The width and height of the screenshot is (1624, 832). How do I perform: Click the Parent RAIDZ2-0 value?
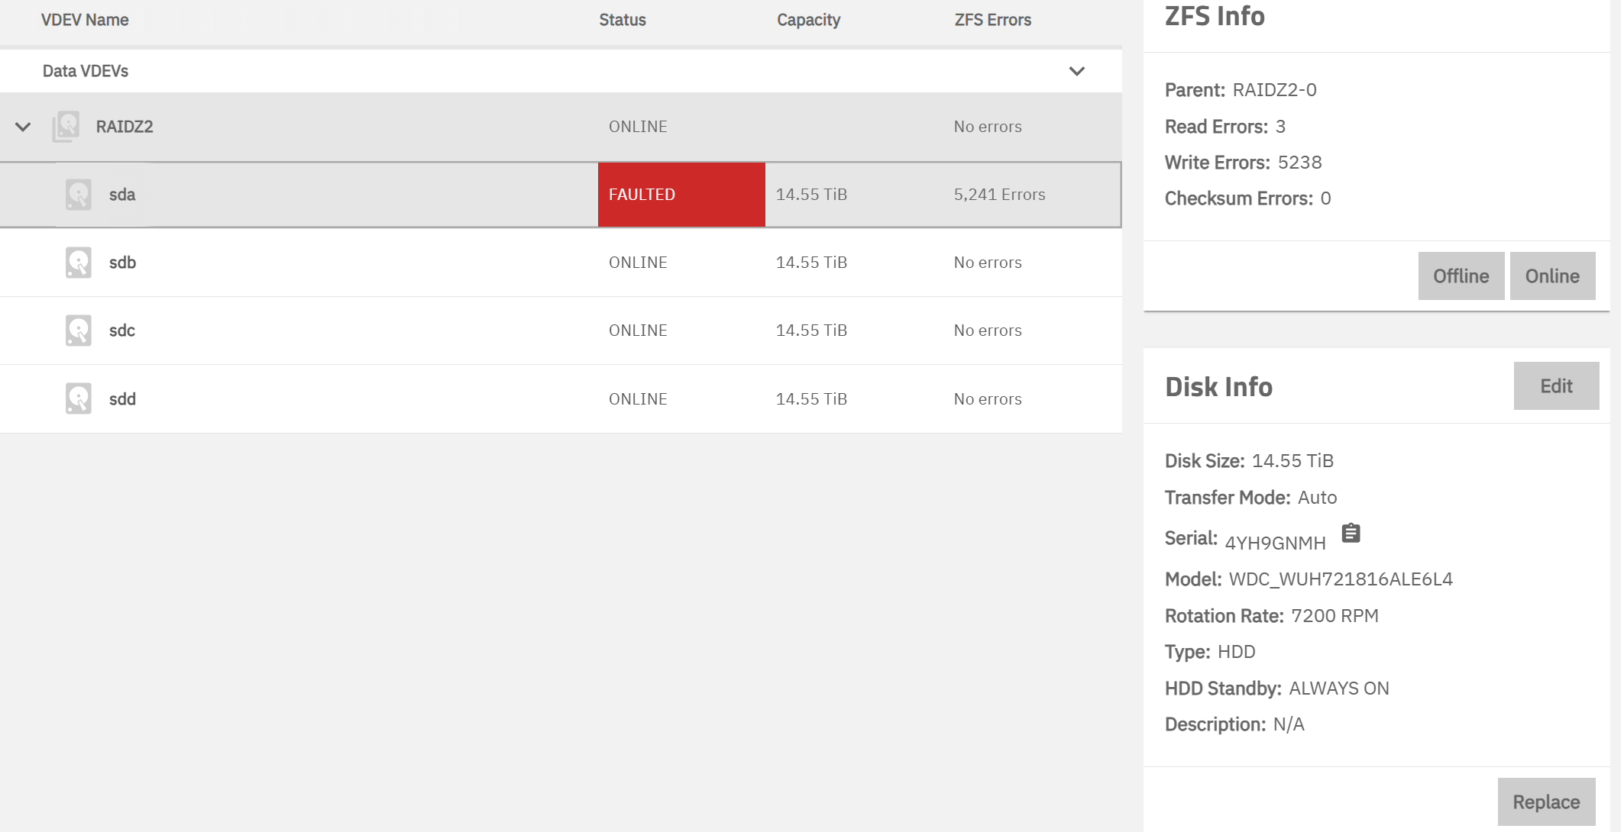(x=1274, y=90)
